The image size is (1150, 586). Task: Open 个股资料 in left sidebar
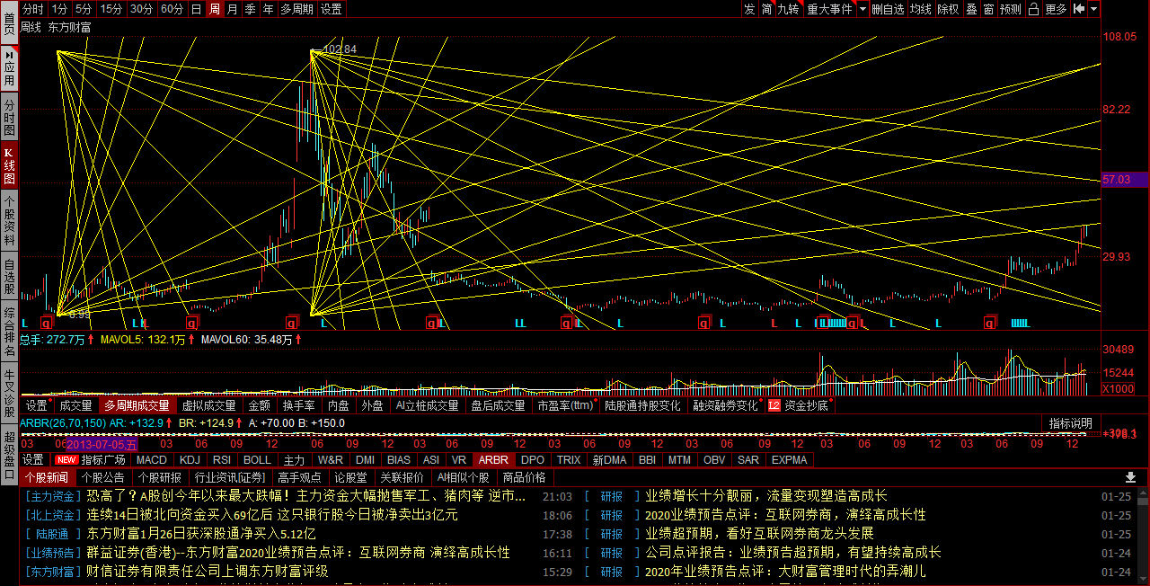coord(9,220)
